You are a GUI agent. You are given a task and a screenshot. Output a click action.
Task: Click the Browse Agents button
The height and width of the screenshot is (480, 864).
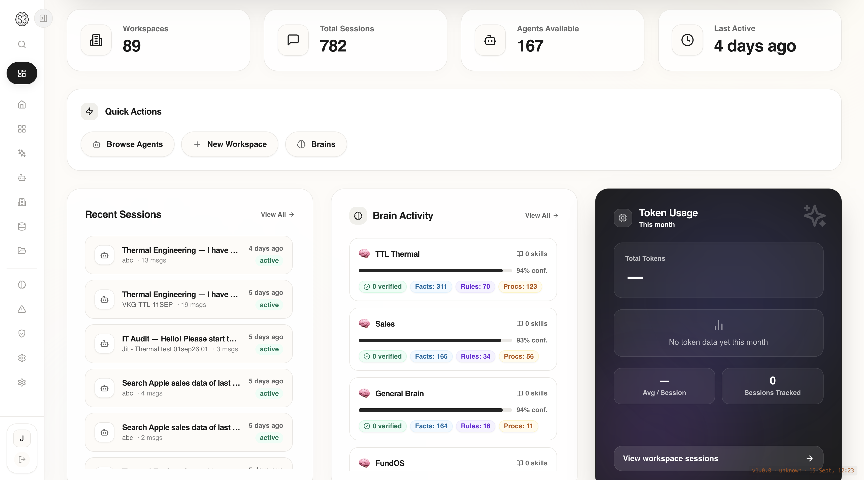[128, 144]
